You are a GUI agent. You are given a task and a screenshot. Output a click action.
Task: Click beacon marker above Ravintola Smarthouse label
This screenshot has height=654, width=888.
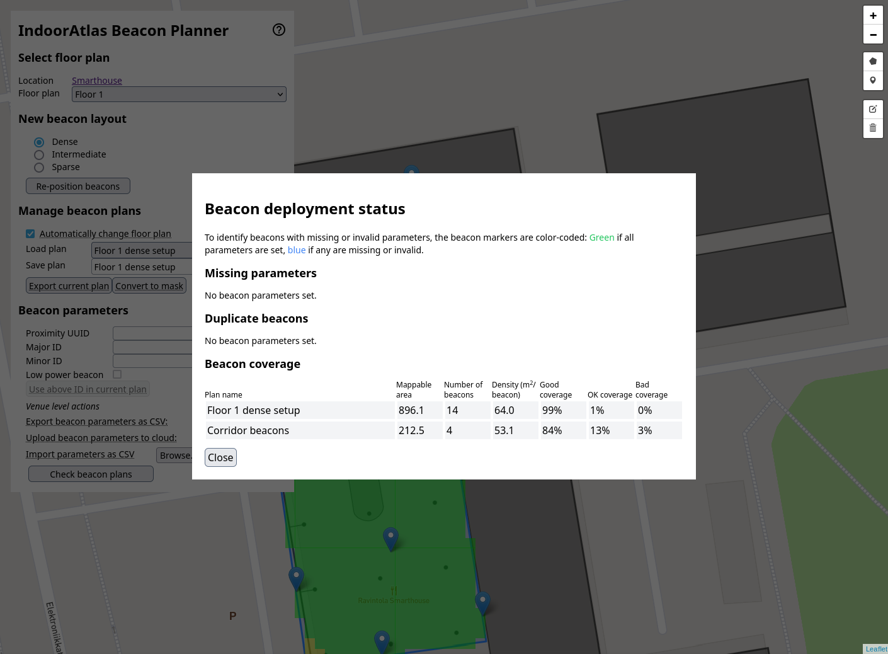tap(391, 539)
